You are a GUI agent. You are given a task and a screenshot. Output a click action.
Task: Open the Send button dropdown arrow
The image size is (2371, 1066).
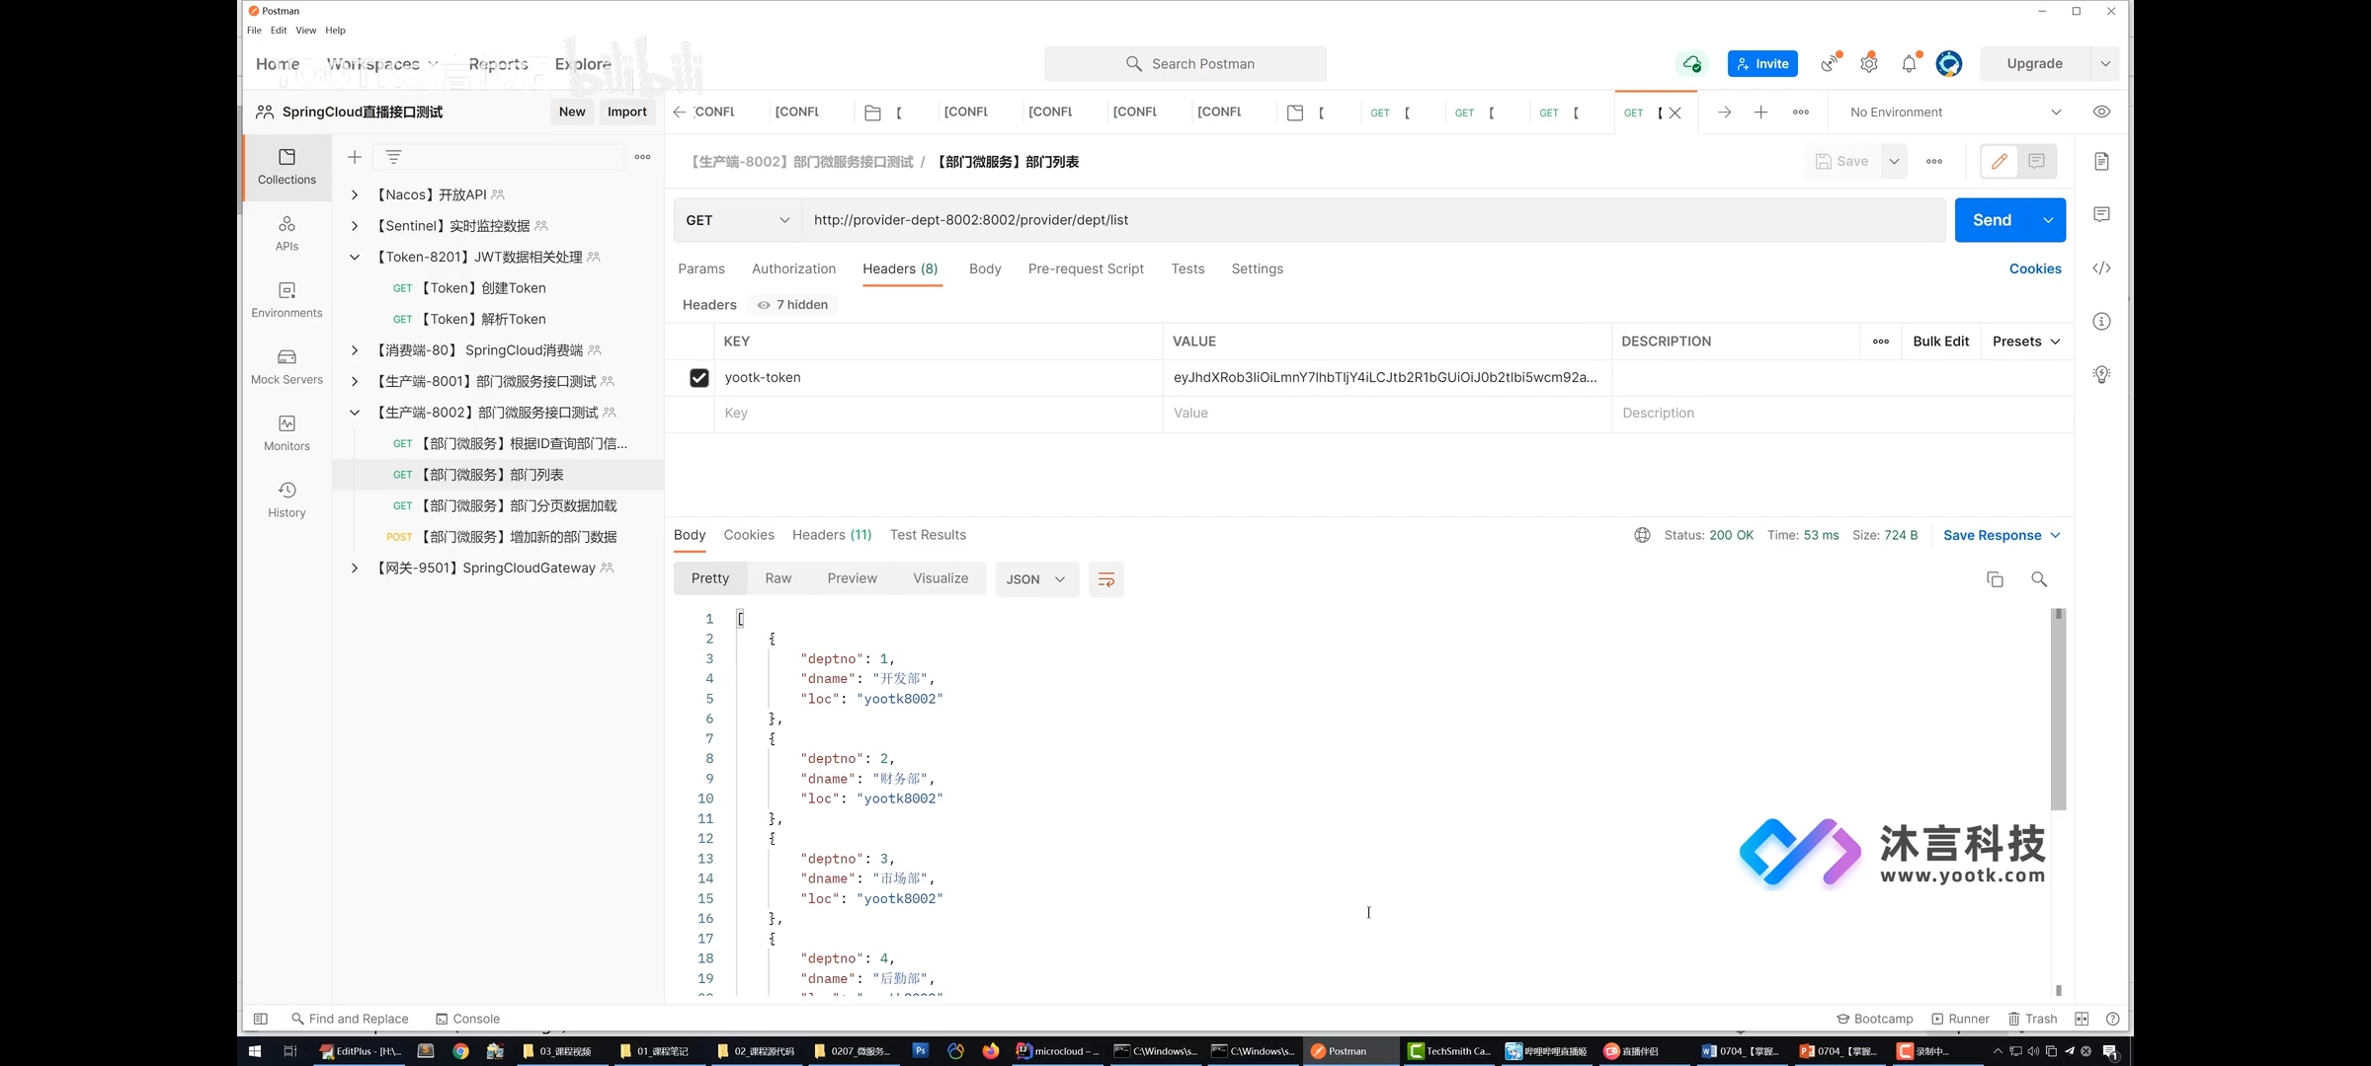click(2048, 220)
